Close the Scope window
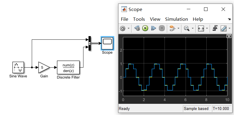This screenshot has height=115, width=234. tap(223, 9)
